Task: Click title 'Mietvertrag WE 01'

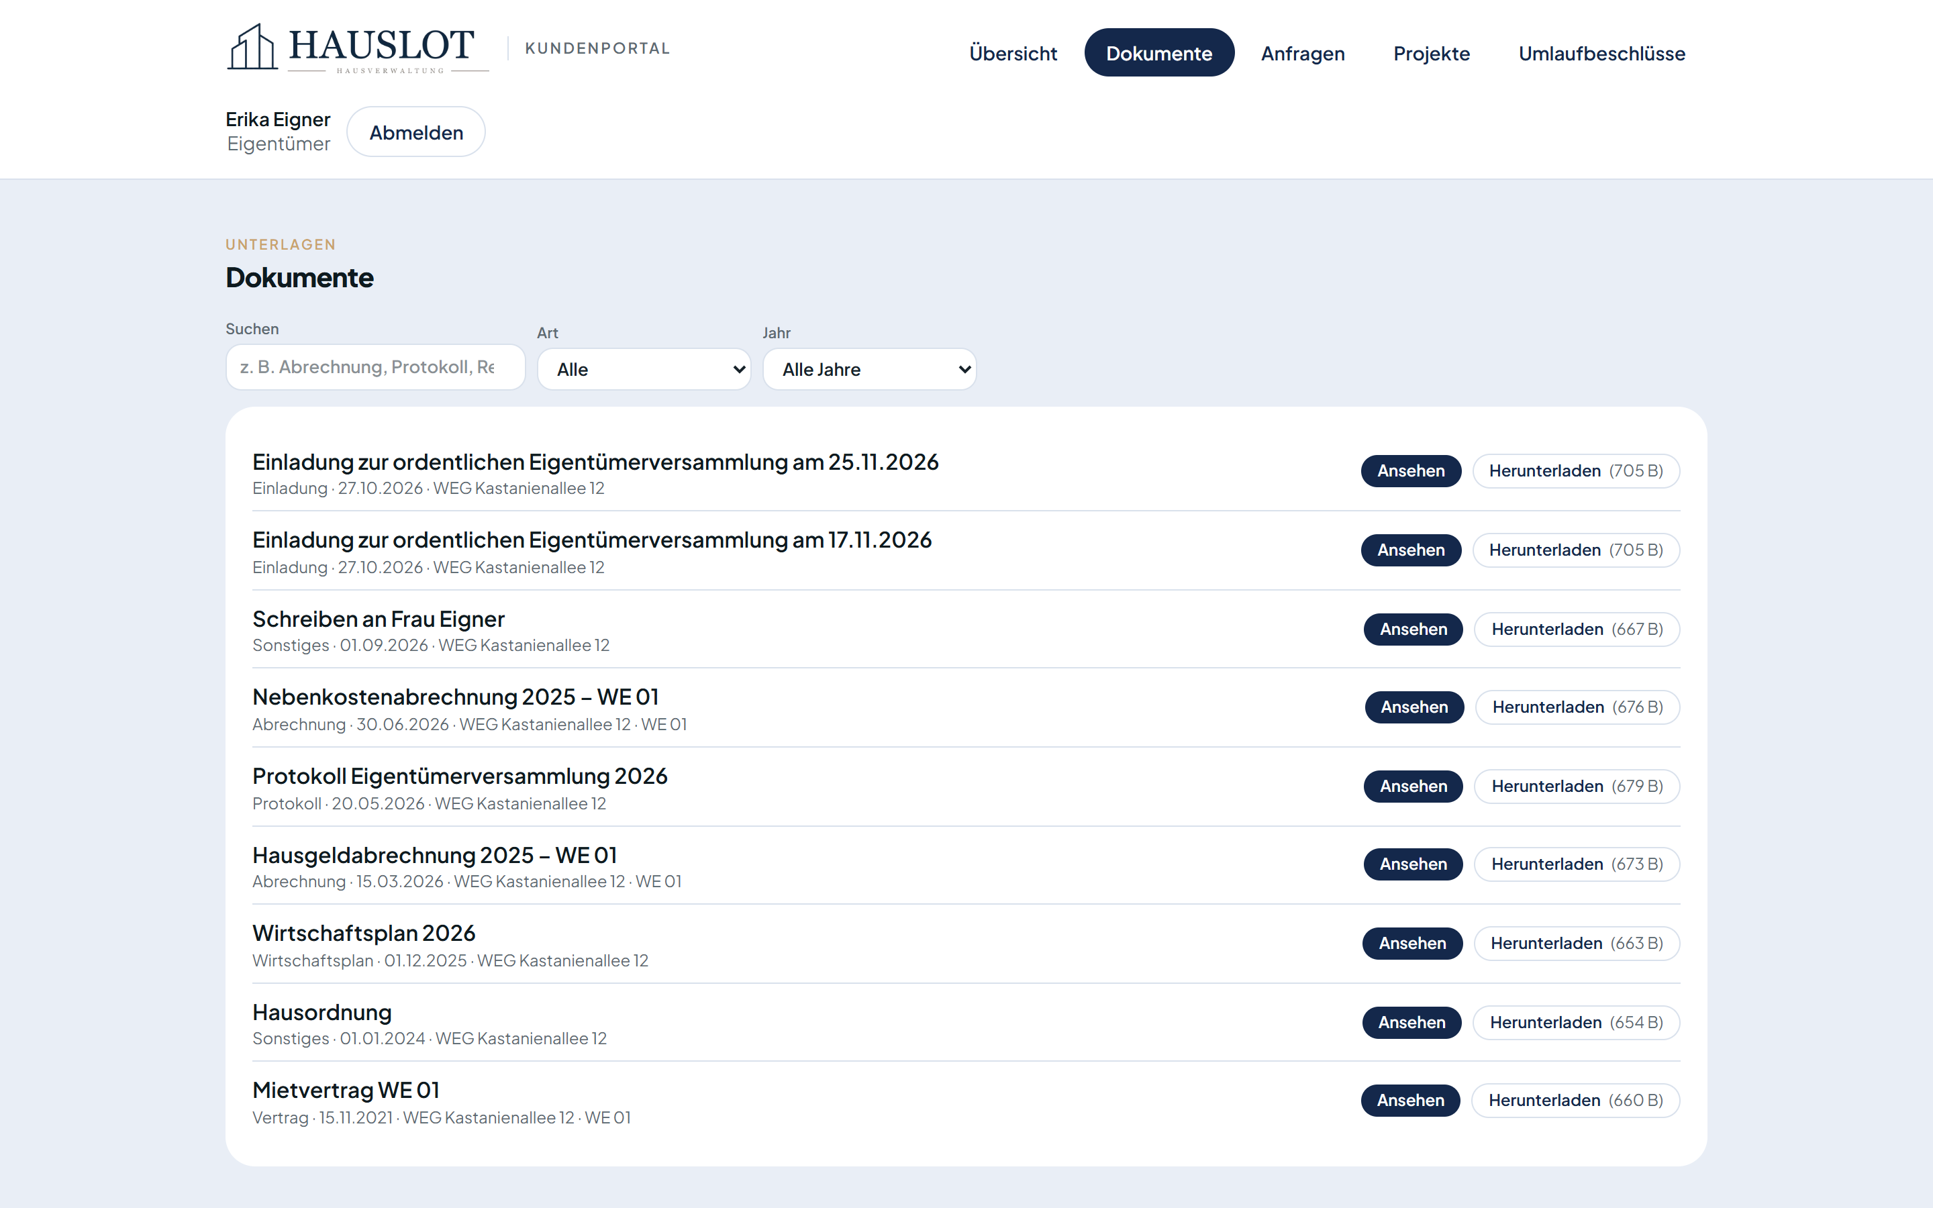Action: (346, 1090)
